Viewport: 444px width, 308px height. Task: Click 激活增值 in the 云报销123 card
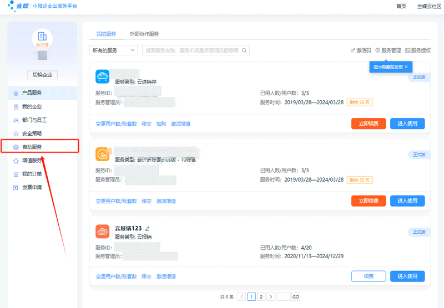[166, 276]
